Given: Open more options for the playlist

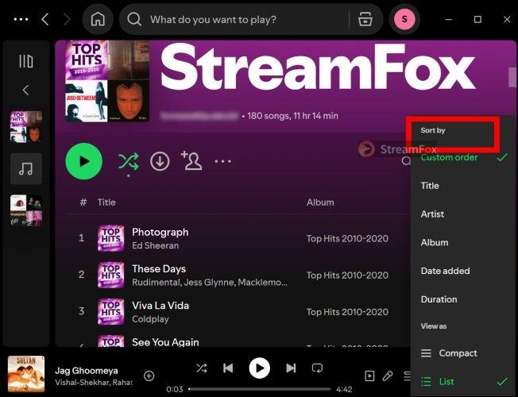Looking at the screenshot, I should point(222,161).
